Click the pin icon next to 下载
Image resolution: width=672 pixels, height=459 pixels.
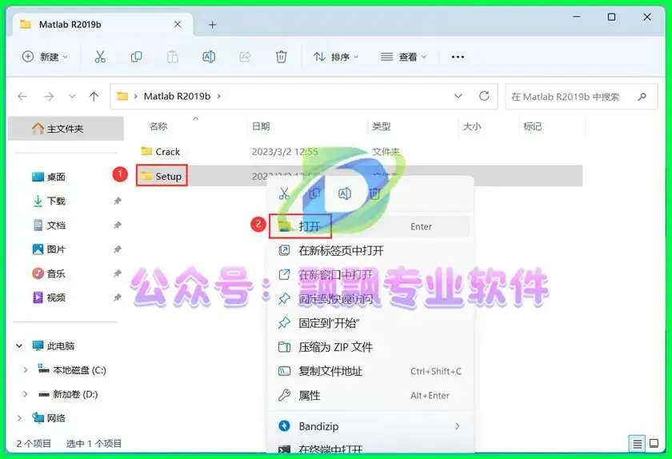pos(117,201)
